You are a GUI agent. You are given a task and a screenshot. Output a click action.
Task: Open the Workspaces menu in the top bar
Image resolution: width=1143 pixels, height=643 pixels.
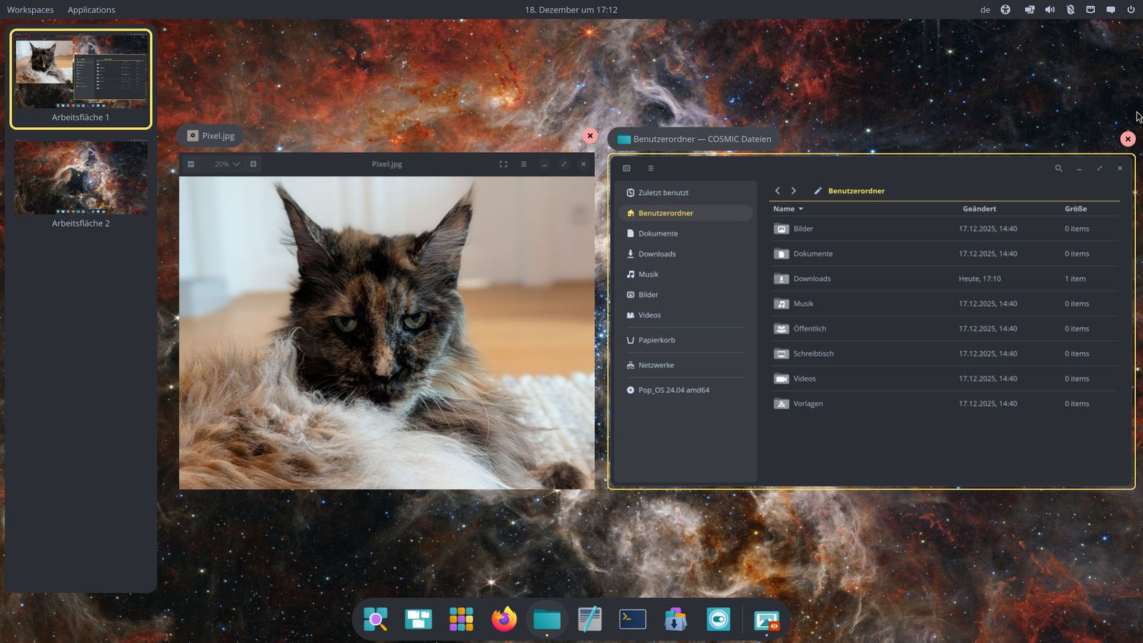coord(29,9)
